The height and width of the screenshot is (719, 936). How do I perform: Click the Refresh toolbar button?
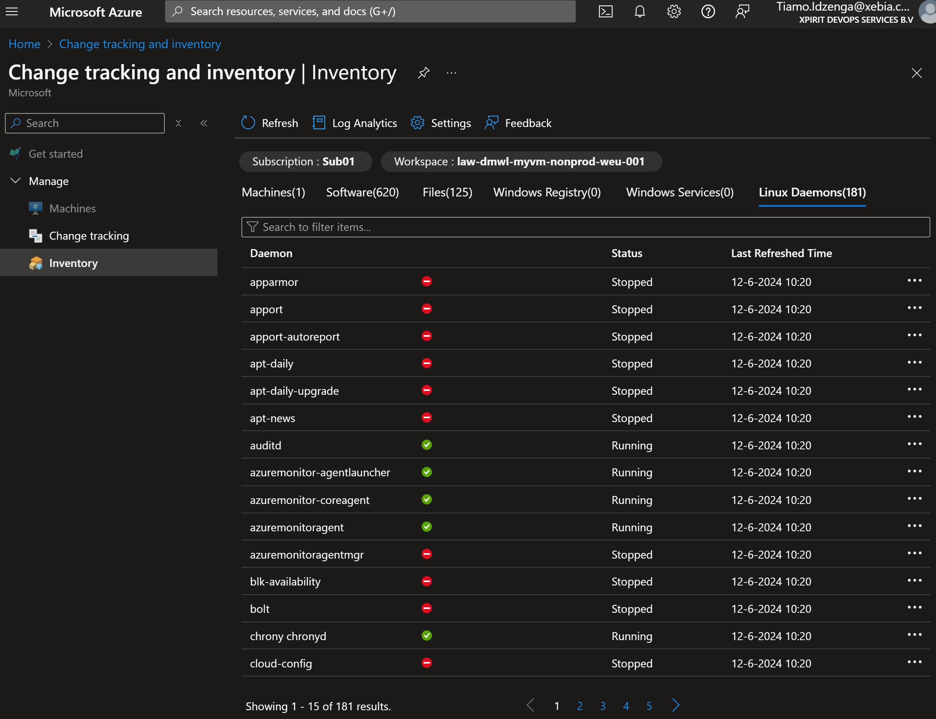(x=269, y=123)
